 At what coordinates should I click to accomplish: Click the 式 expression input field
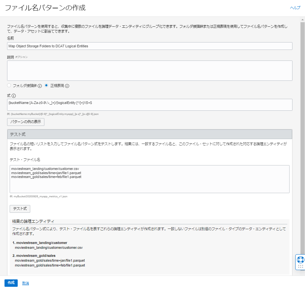point(150,105)
